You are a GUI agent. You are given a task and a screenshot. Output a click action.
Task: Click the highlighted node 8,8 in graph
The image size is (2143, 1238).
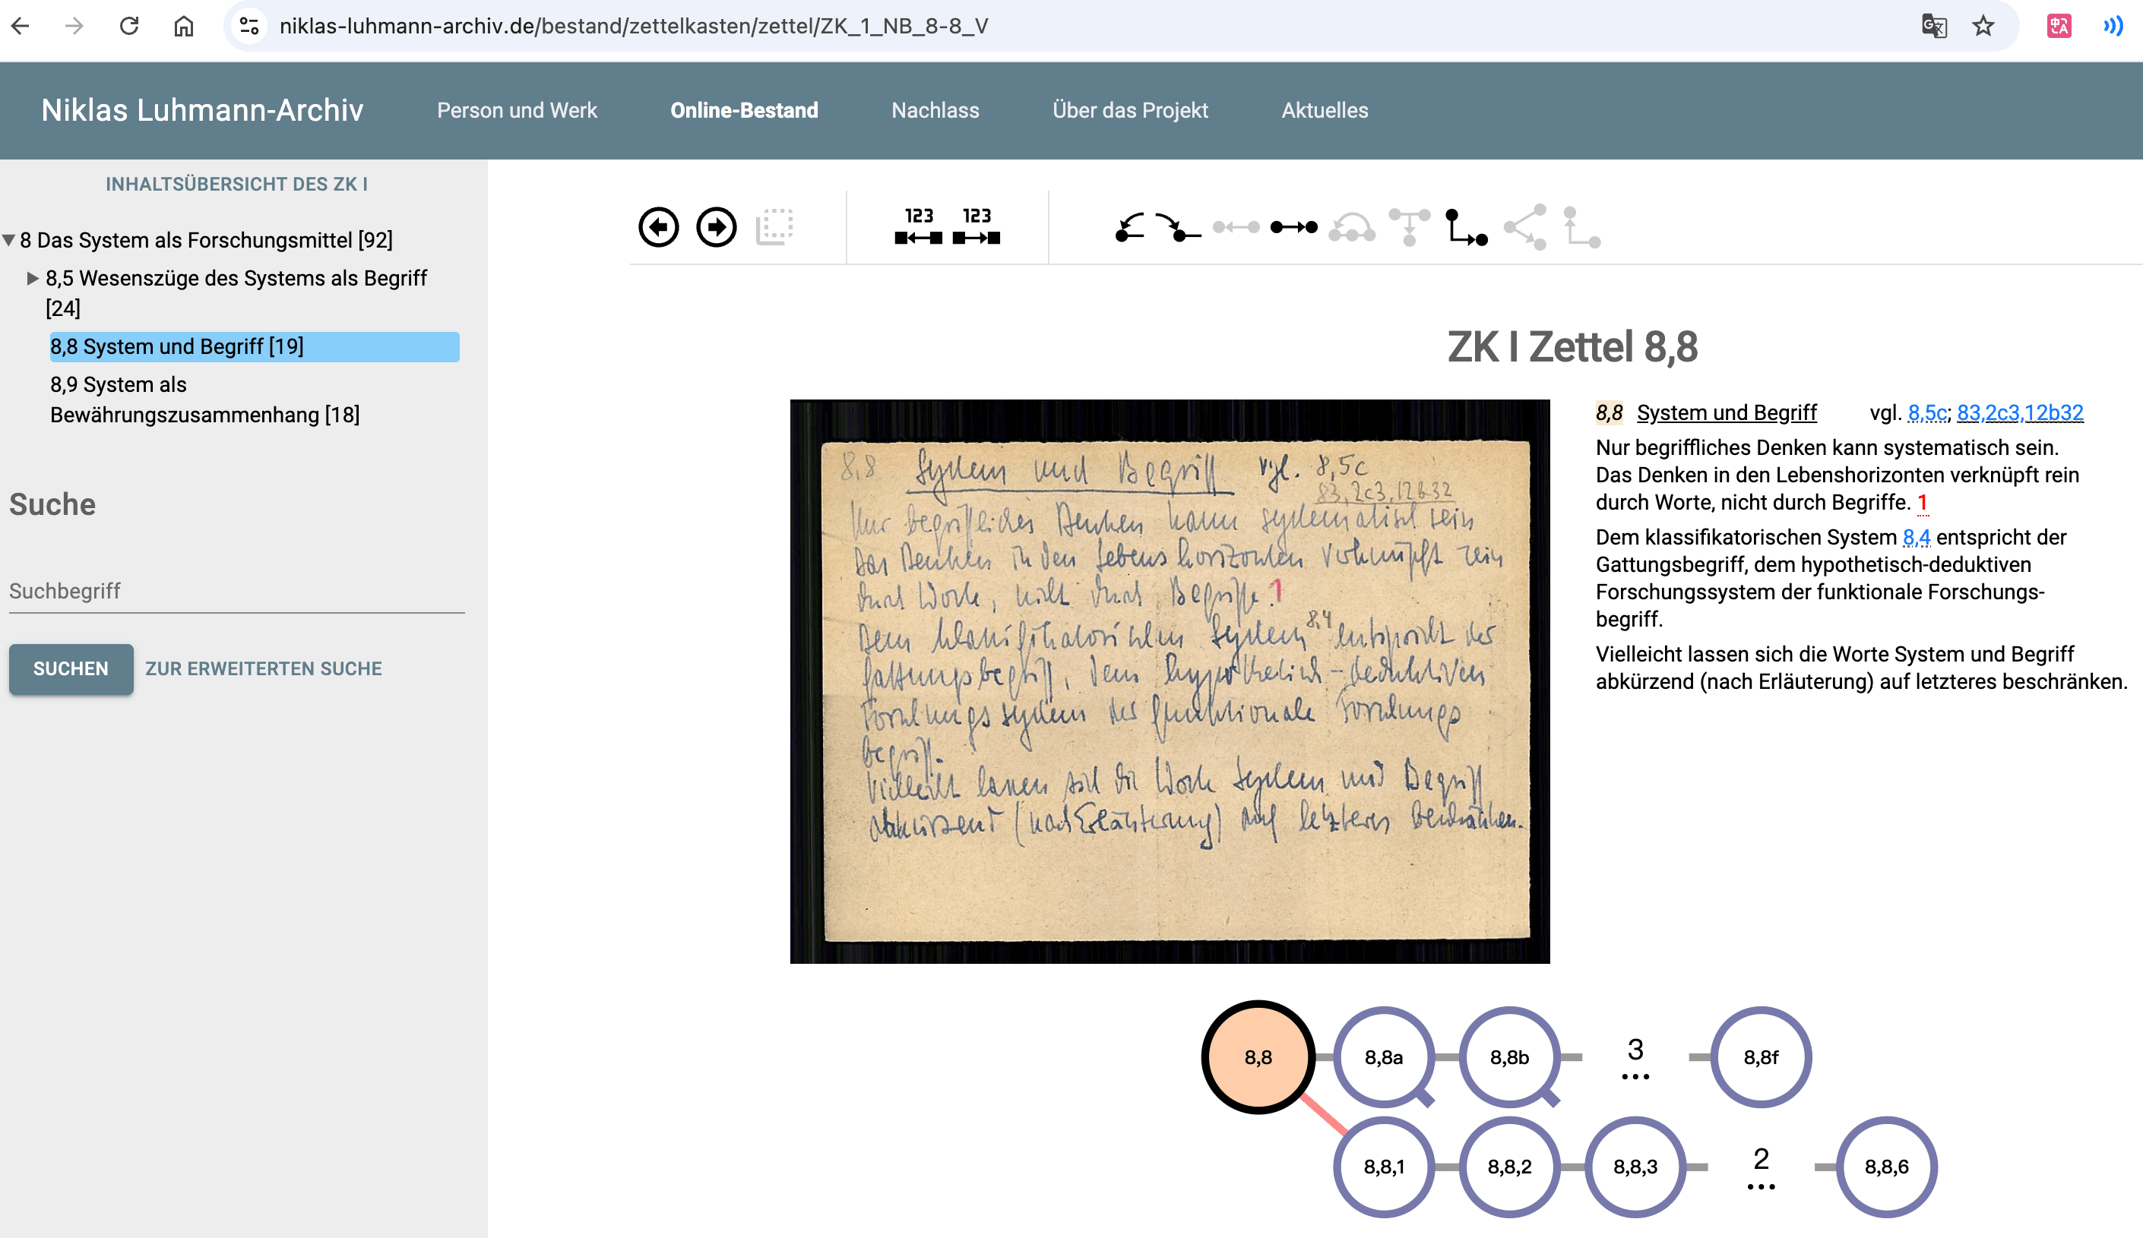pyautogui.click(x=1258, y=1057)
